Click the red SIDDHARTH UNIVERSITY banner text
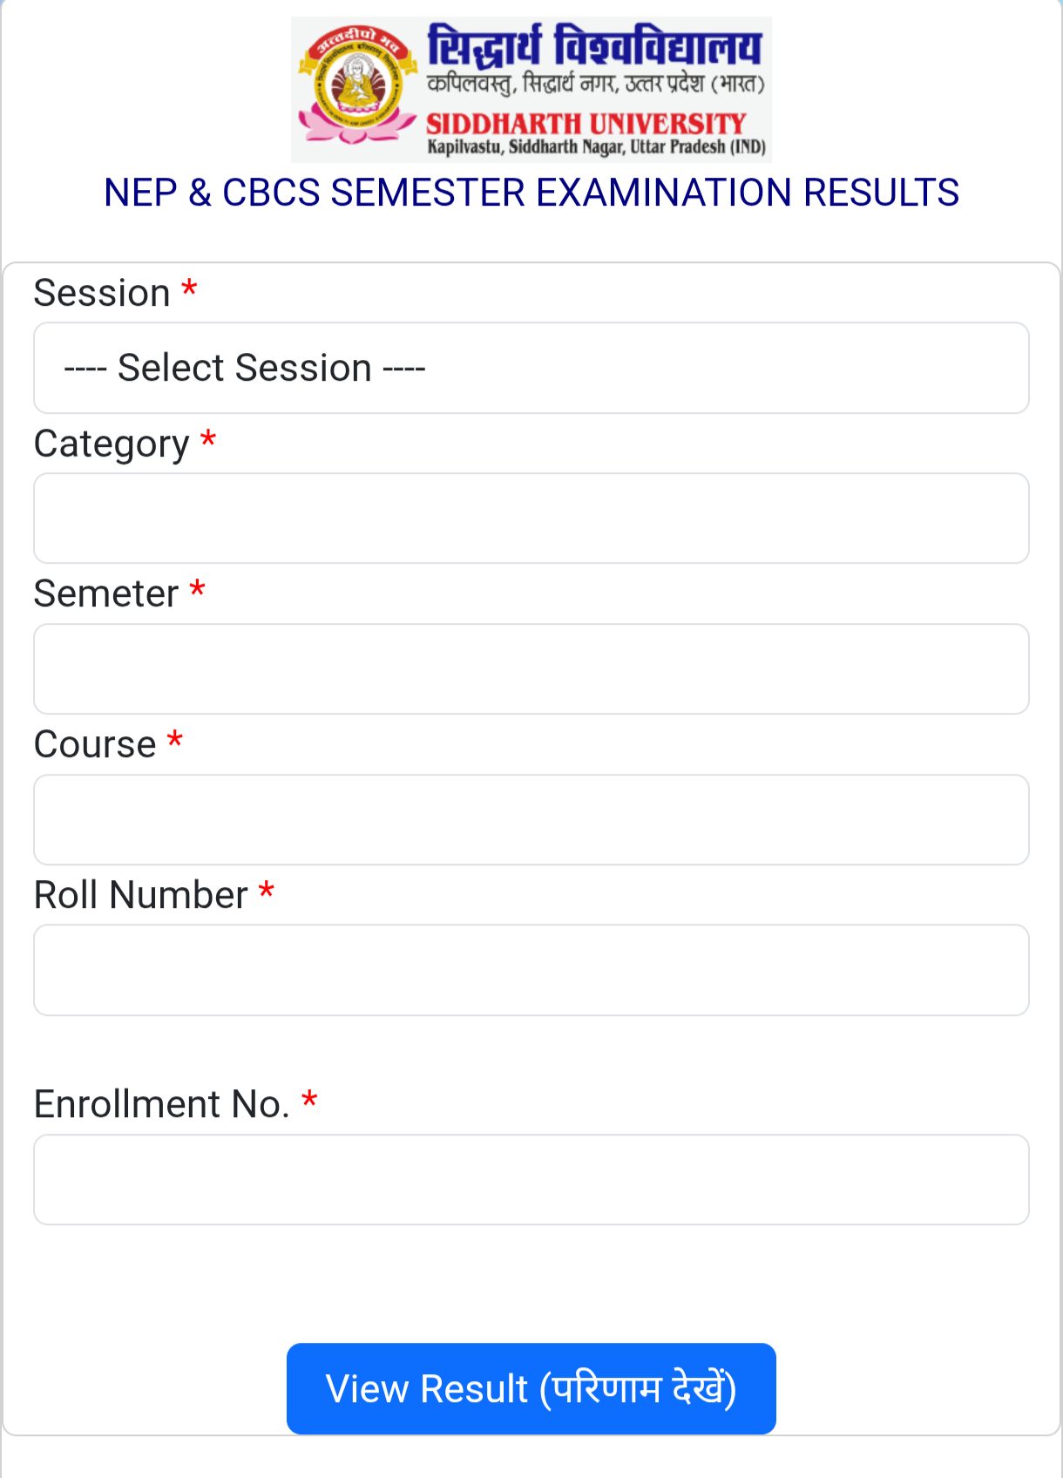The image size is (1063, 1478). [x=586, y=124]
